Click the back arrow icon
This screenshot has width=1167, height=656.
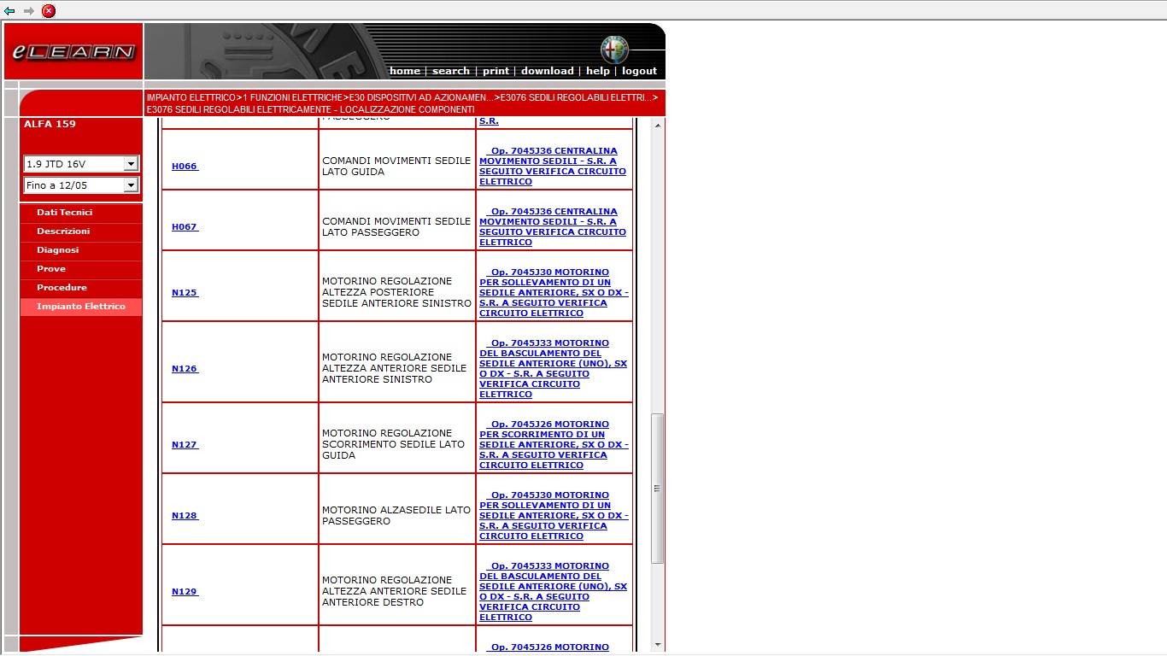[9, 11]
